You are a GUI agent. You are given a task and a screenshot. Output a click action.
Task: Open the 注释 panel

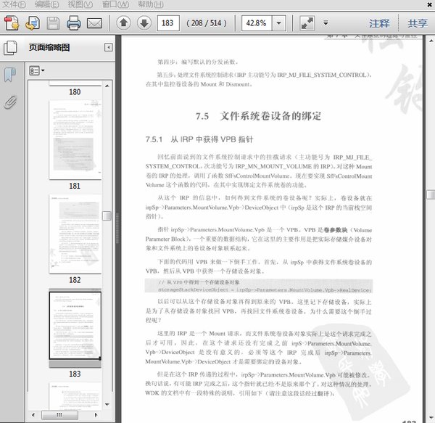click(x=379, y=23)
